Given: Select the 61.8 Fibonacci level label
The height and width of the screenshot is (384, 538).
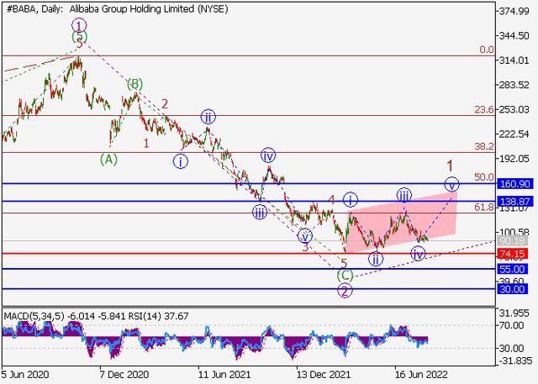Looking at the screenshot, I should click(484, 207).
